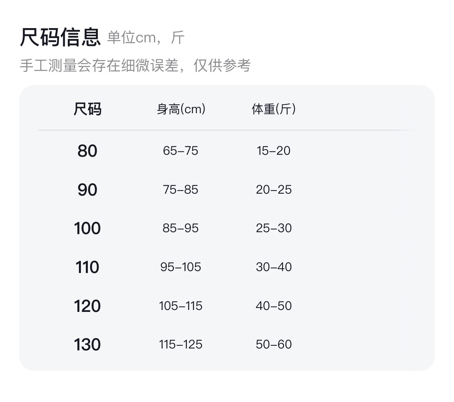Image resolution: width=454 pixels, height=402 pixels.
Task: Click the 单位cm，斤 unit label
Action: click(146, 38)
